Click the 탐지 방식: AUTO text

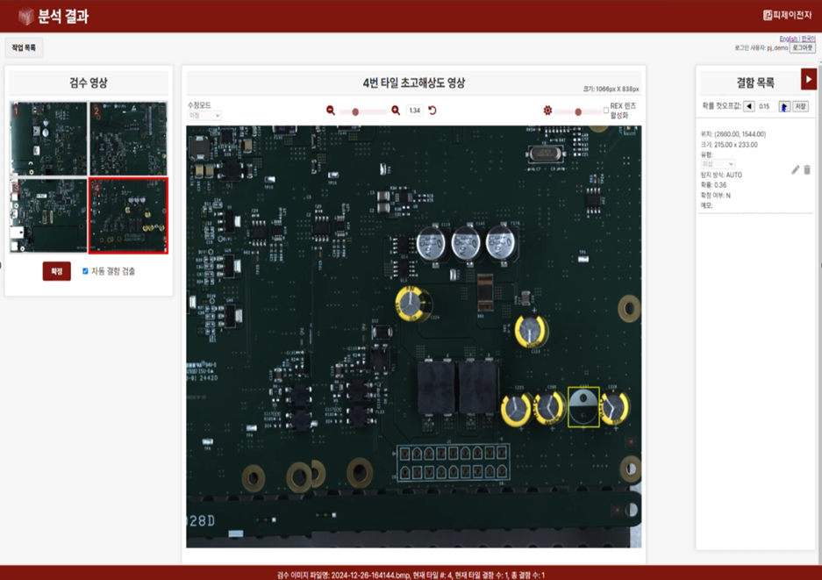point(721,175)
